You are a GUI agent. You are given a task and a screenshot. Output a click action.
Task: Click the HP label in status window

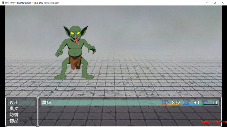click(x=165, y=102)
